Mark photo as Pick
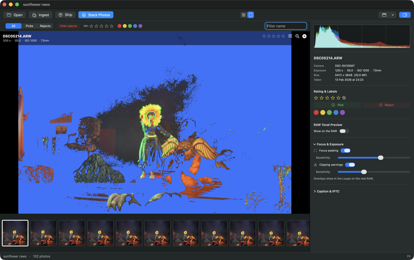This screenshot has width=414, height=260. [337, 105]
